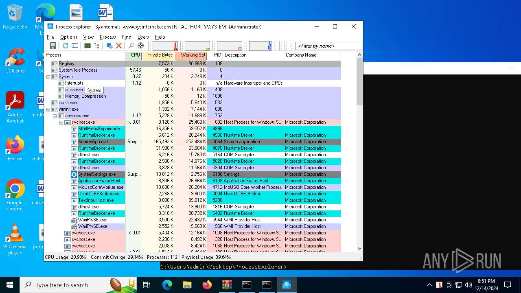Open File Explorer from the taskbar
The image size is (521, 293).
(x=187, y=285)
